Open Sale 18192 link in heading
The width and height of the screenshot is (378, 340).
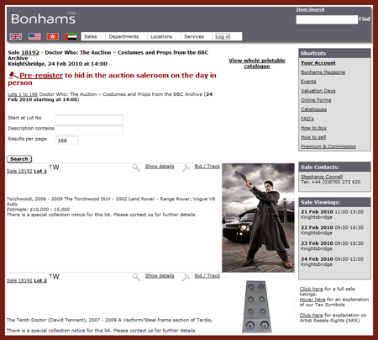[30, 52]
